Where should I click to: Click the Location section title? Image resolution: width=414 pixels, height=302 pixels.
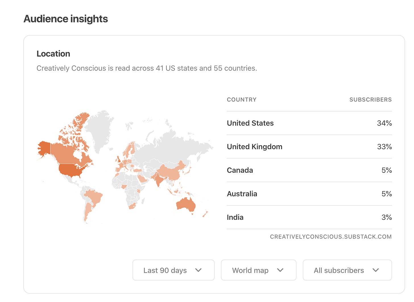click(53, 54)
